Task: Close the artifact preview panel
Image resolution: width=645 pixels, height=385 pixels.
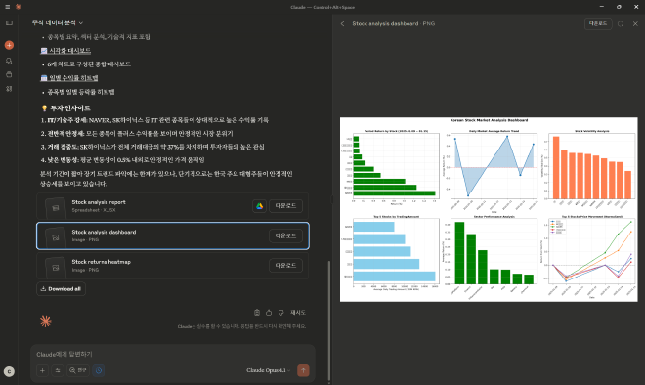Action: coord(635,24)
